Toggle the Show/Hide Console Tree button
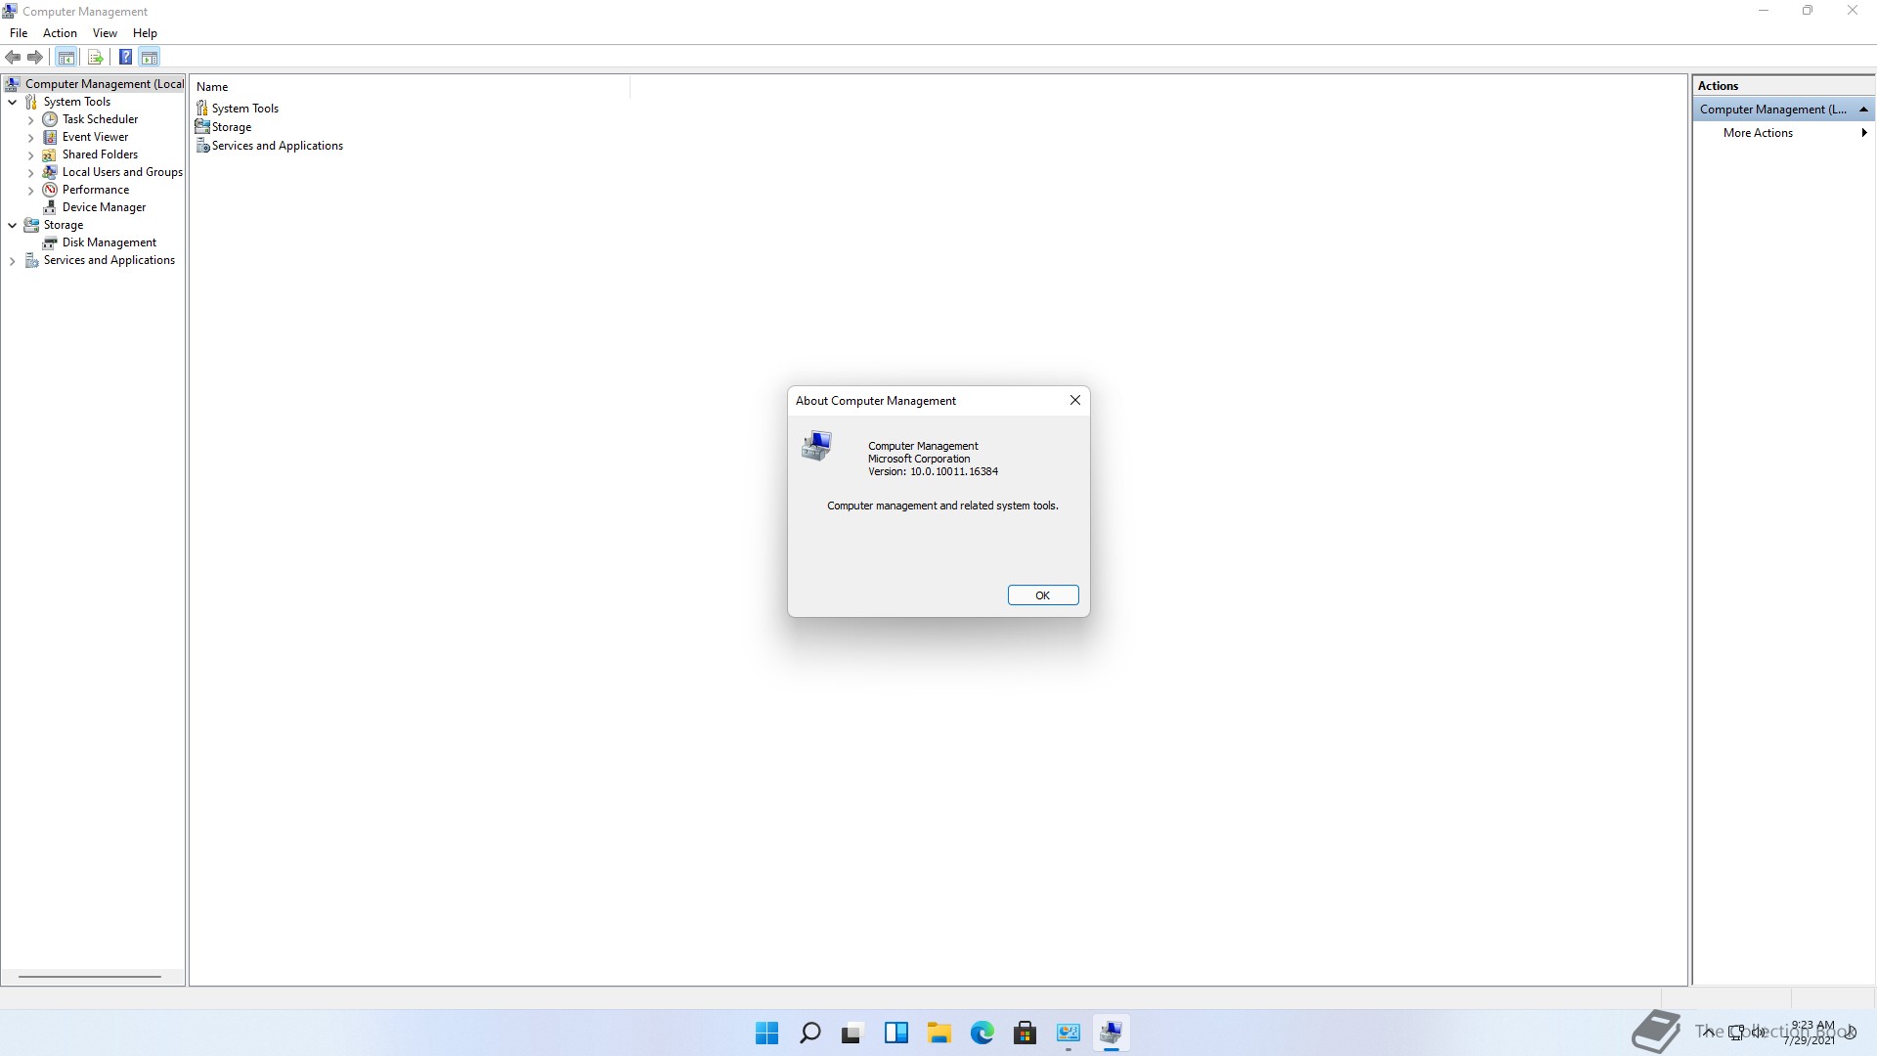 pyautogui.click(x=66, y=57)
